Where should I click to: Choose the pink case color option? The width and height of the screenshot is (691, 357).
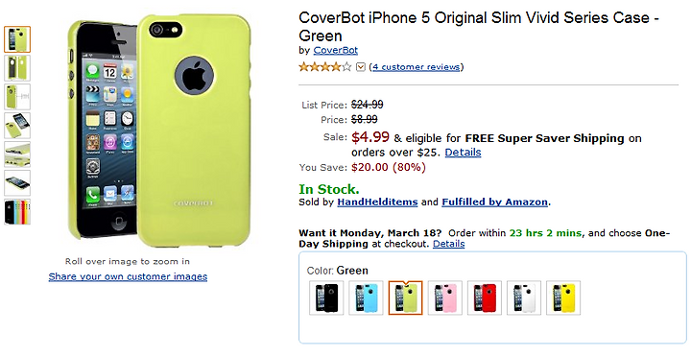point(445,297)
